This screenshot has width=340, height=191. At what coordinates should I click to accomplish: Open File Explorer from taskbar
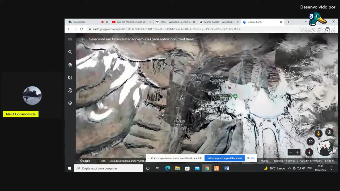[x=177, y=168]
